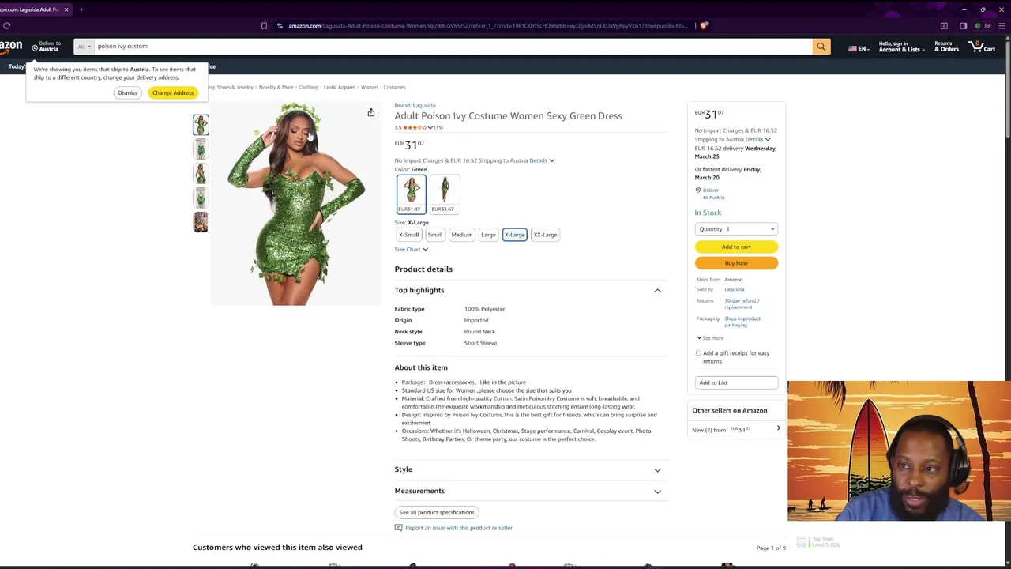Viewport: 1011px width, 569px height.
Task: Click the browser reload icon
Action: (6, 26)
